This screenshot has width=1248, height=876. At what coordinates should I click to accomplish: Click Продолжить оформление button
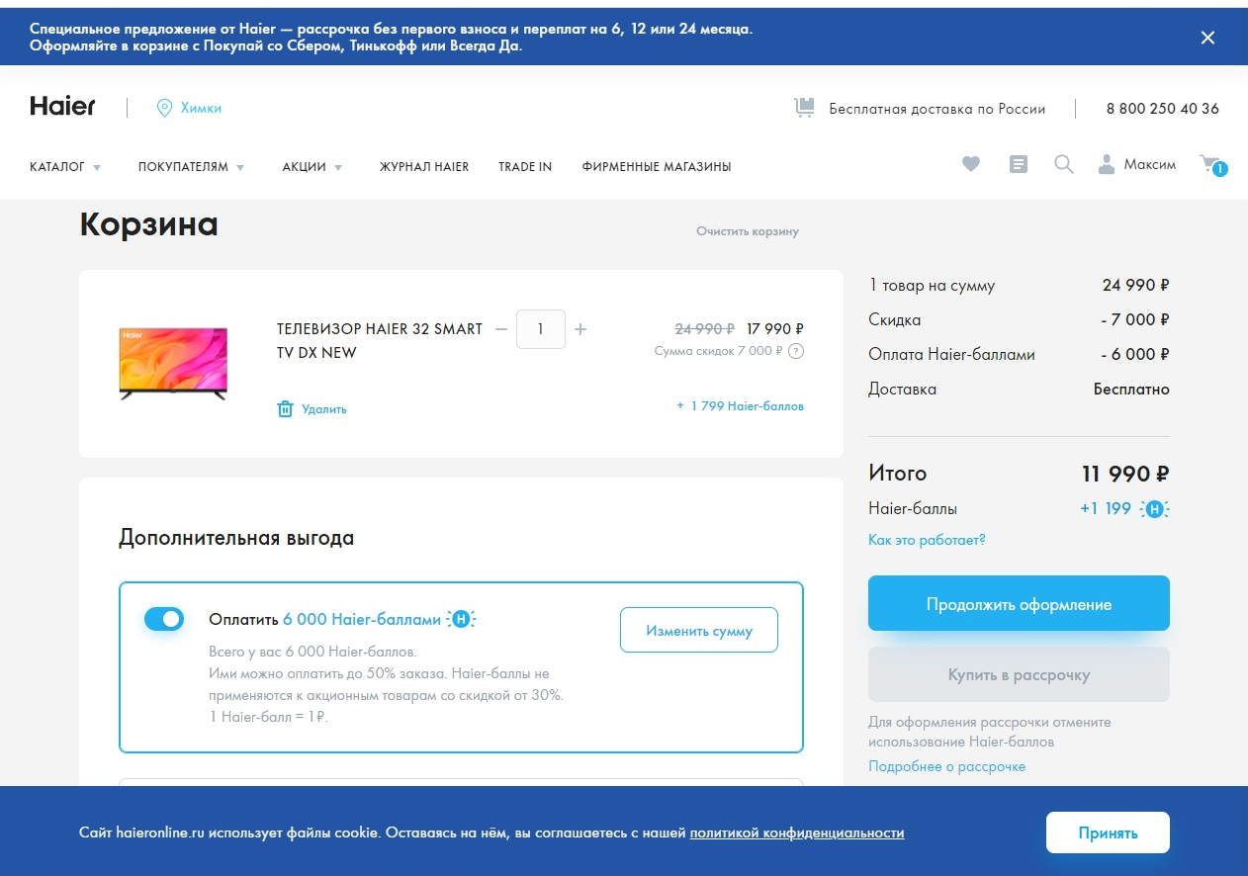click(1019, 603)
